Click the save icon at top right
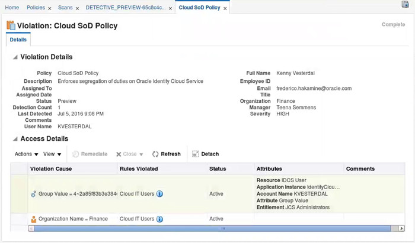Screen dimensions: 415x243 coord(405,4)
